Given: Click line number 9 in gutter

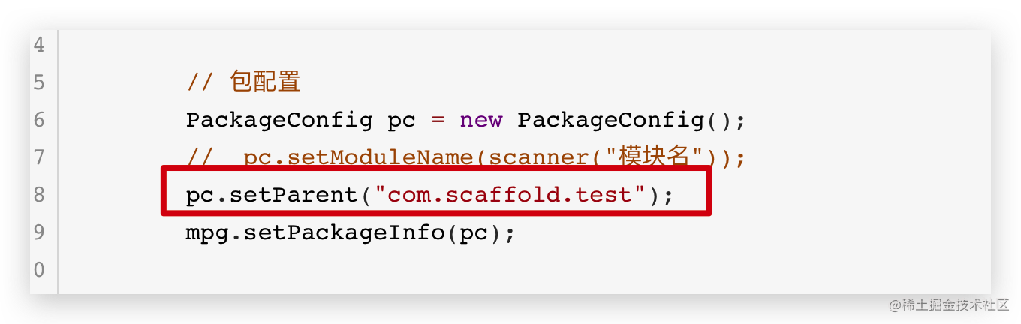Looking at the screenshot, I should 39,232.
